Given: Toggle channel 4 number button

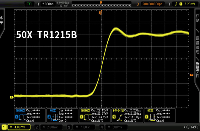Looking at the screenshot, I should point(102,127).
